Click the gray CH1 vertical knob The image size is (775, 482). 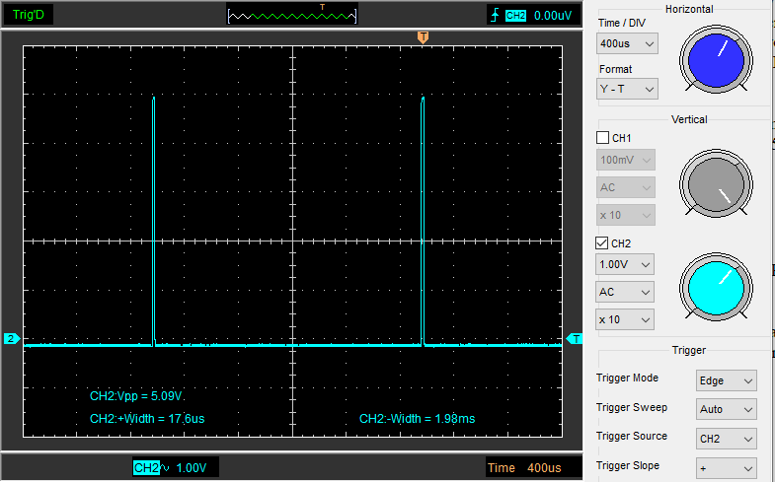point(715,186)
